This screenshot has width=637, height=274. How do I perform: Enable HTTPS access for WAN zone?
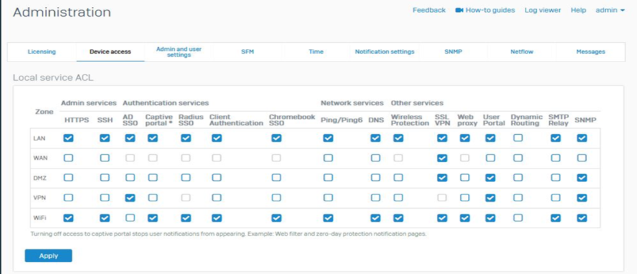pos(68,158)
